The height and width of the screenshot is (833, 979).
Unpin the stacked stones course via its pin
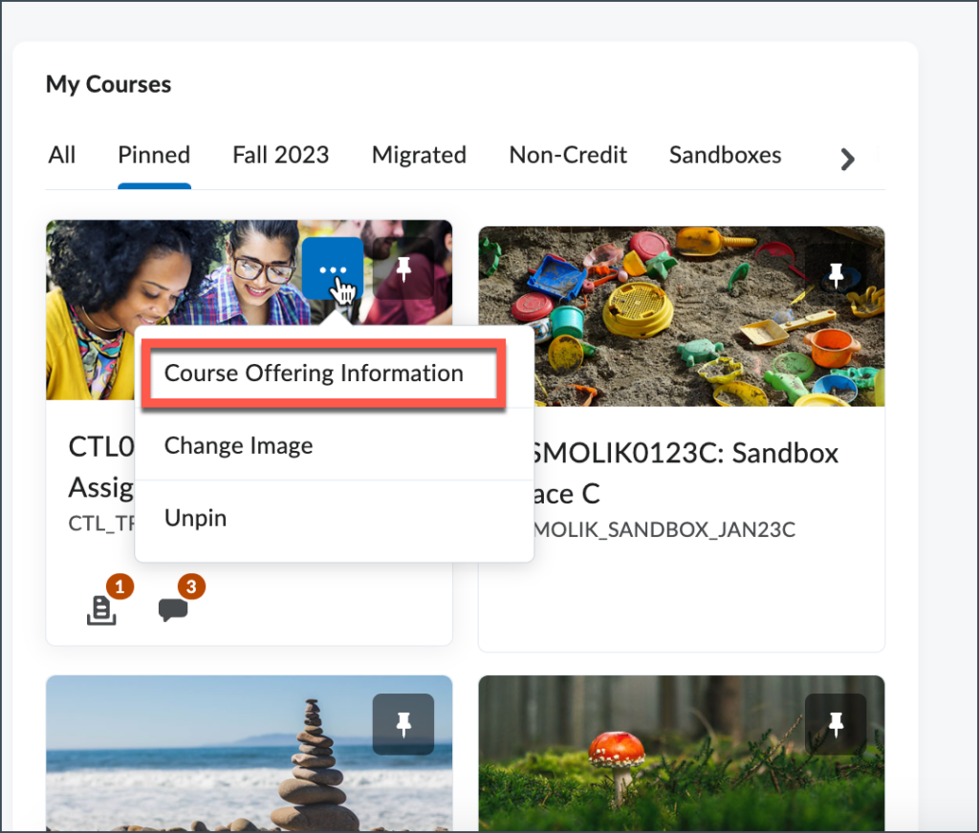(x=403, y=724)
